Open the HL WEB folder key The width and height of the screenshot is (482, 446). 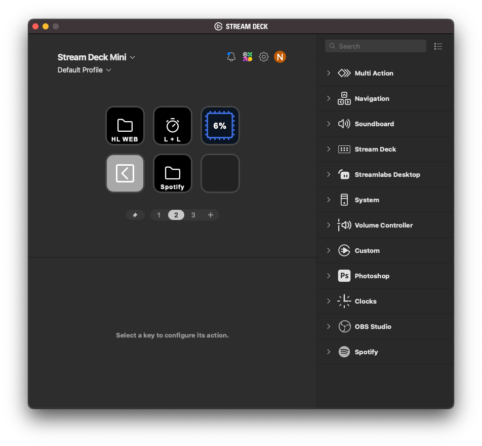(125, 126)
